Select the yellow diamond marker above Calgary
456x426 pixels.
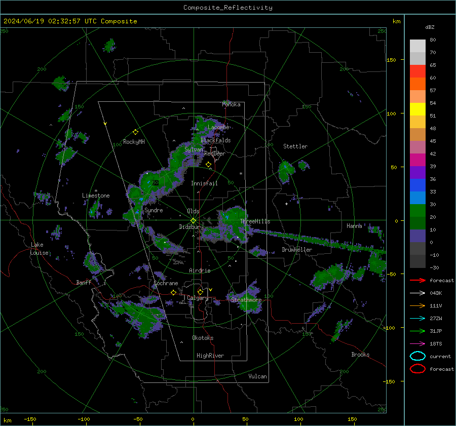200,292
